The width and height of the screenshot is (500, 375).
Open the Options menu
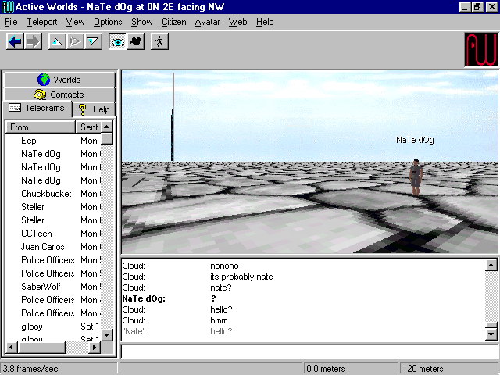[x=108, y=22]
